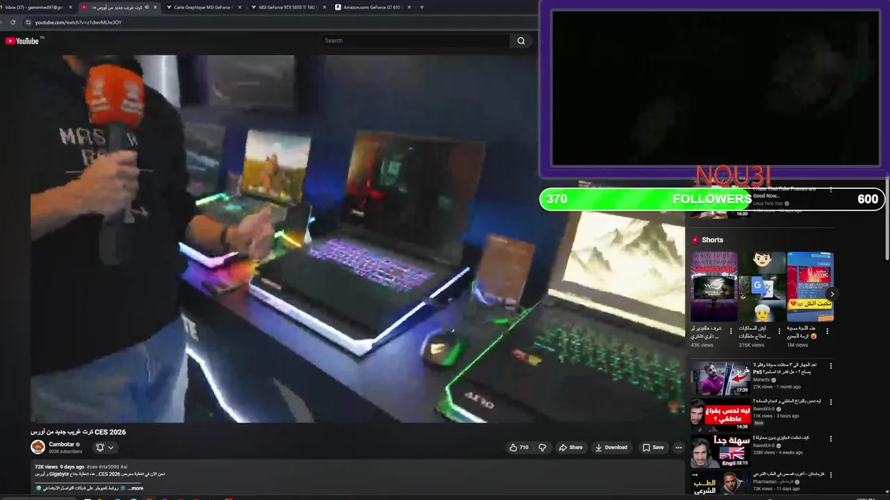This screenshot has width=890, height=500.
Task: Click the webcam overlay frame
Action: coord(714,88)
